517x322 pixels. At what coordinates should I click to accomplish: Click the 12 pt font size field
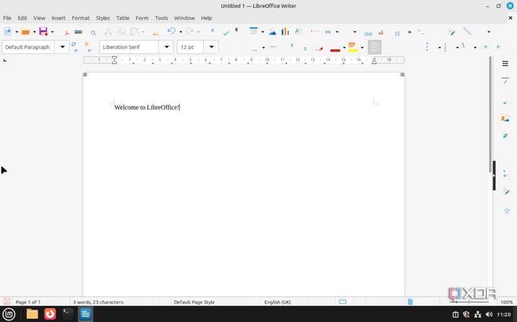pos(191,47)
